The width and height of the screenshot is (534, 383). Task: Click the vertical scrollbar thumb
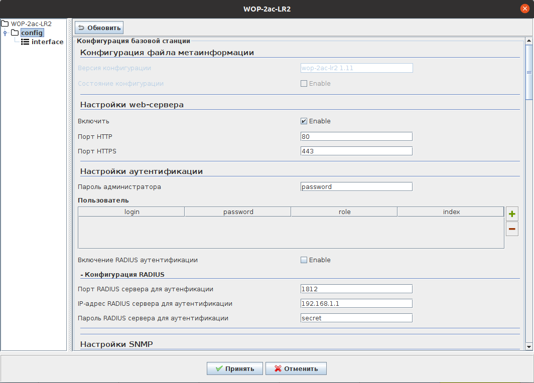coord(528,72)
